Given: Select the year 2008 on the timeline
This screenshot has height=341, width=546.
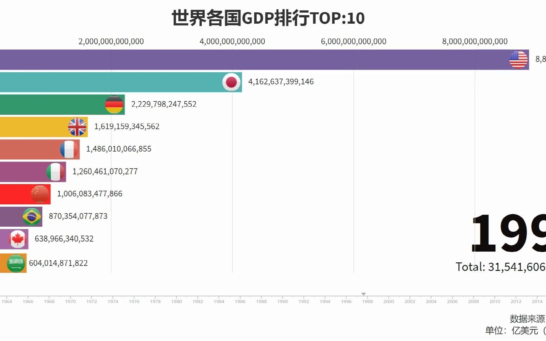Looking at the screenshot, I should [474, 302].
